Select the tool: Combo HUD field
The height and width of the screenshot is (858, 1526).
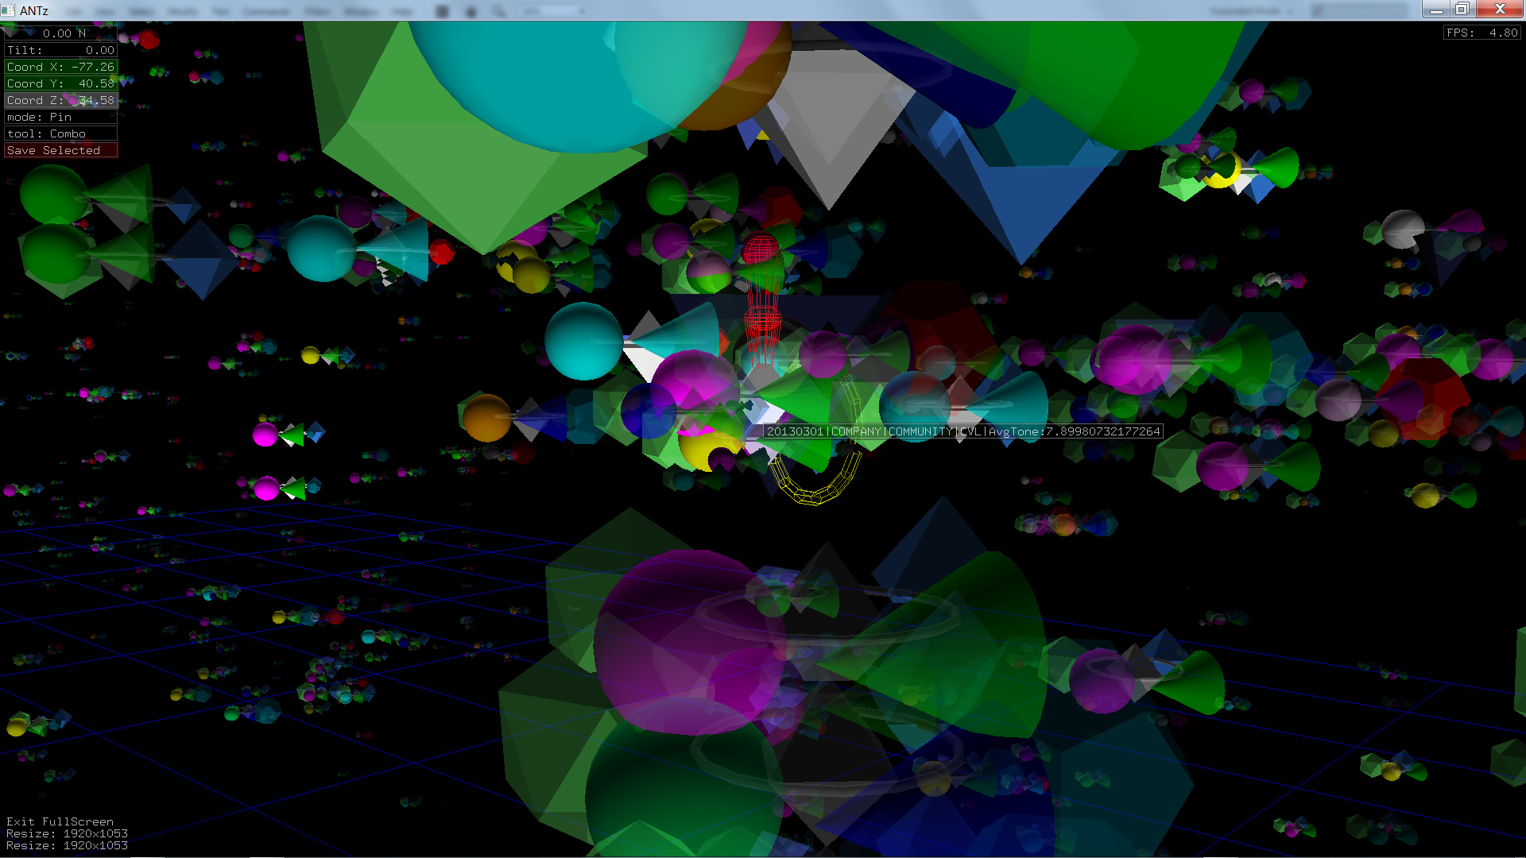pos(60,133)
